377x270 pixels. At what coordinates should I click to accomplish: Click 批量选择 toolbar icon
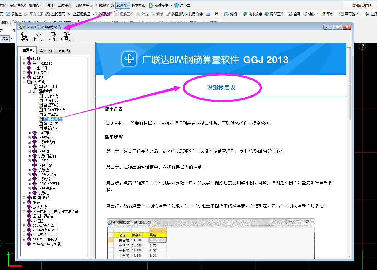(95, 14)
